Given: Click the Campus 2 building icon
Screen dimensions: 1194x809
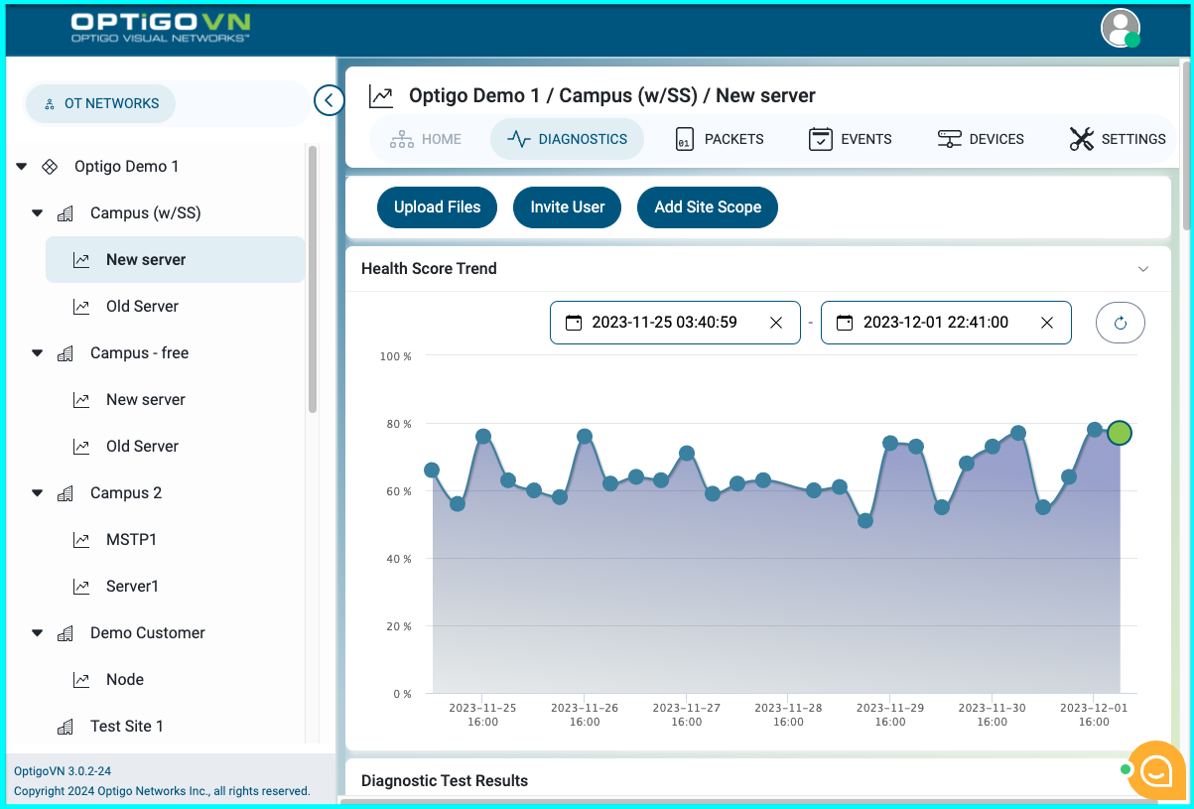Looking at the screenshot, I should pyautogui.click(x=65, y=493).
